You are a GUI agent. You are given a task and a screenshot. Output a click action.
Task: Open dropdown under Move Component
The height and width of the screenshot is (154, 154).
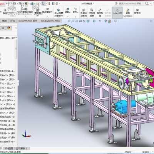(47, 17)
